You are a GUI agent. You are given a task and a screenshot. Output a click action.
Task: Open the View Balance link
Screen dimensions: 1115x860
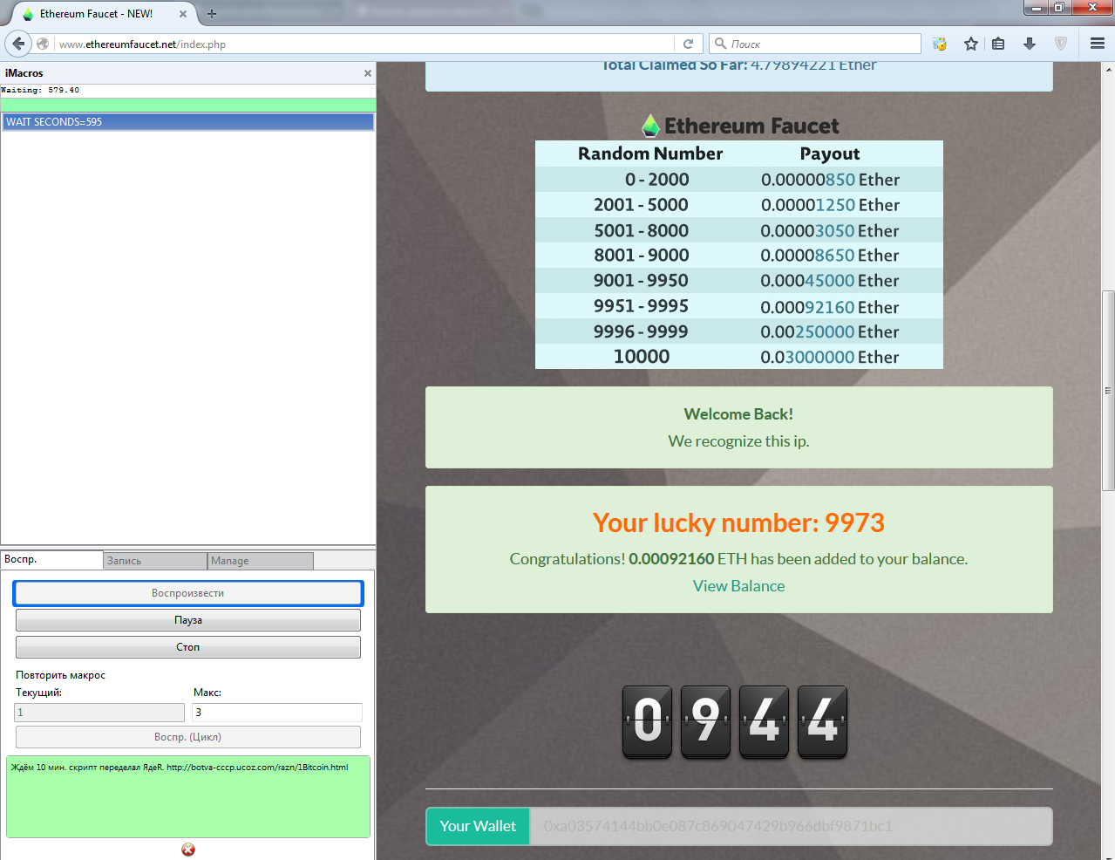[x=739, y=586]
